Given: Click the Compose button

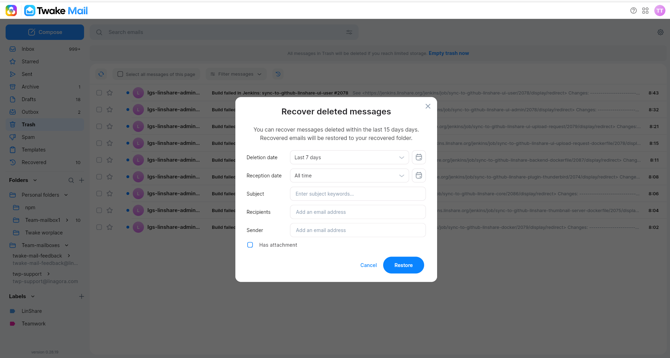Looking at the screenshot, I should pyautogui.click(x=45, y=32).
